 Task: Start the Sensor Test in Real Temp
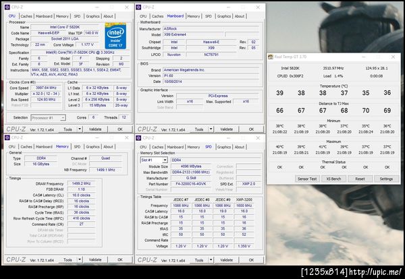(x=306, y=179)
